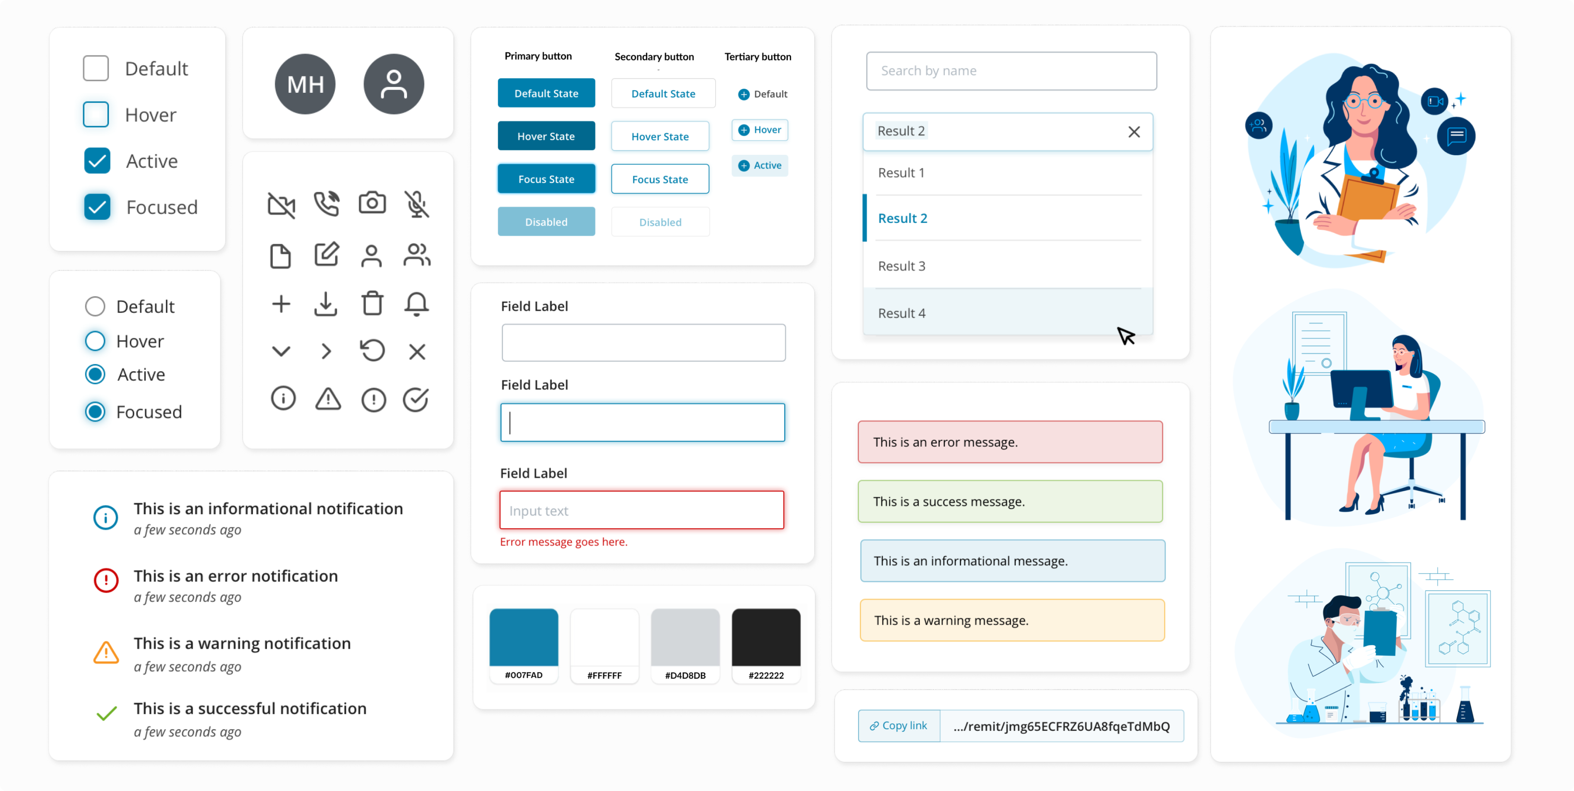Click the chevron down icon
This screenshot has width=1574, height=791.
(x=281, y=352)
